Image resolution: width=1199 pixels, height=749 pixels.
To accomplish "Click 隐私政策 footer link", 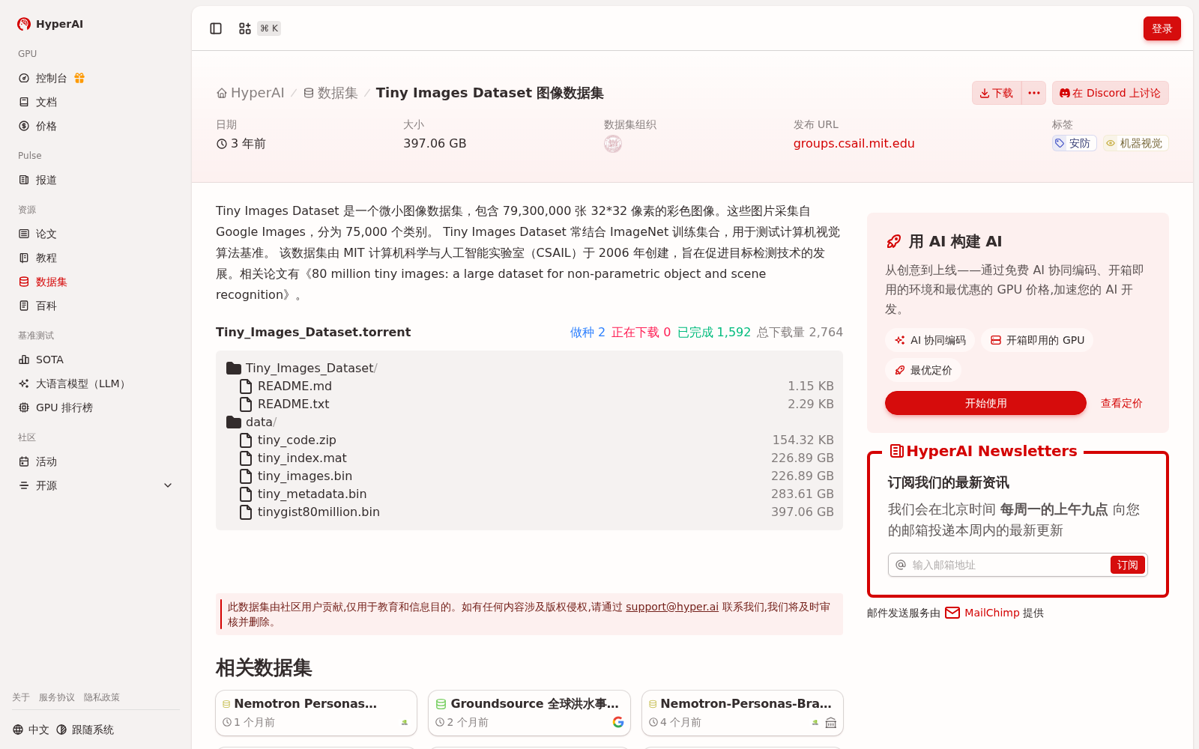I will coord(102,697).
